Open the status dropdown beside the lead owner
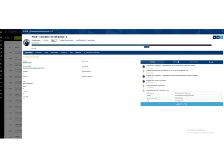The width and height of the screenshot is (224, 168). click(54, 40)
